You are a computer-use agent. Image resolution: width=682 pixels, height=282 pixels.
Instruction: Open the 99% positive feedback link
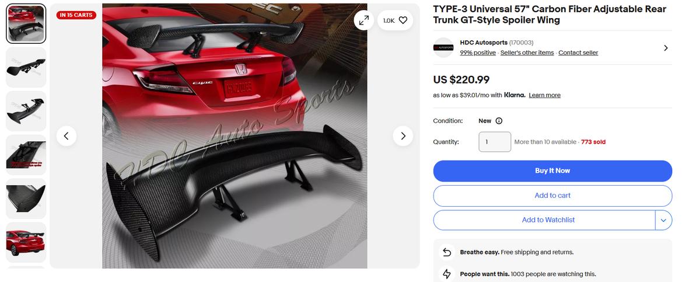(478, 53)
